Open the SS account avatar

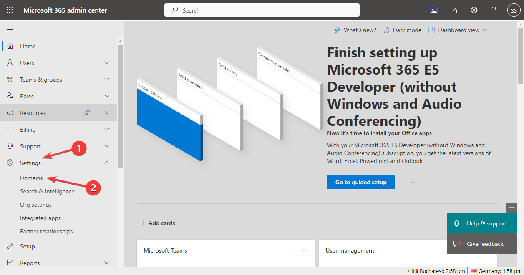514,10
